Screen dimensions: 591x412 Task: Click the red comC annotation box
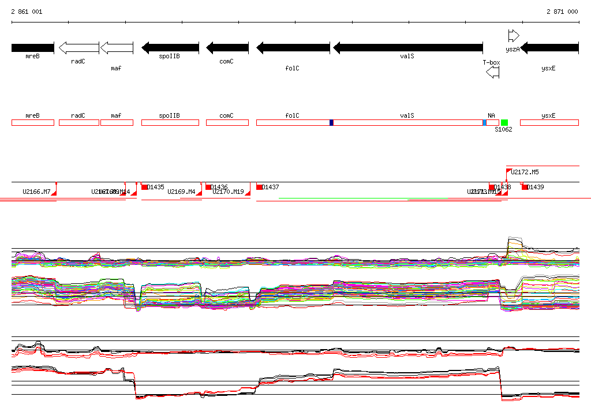(227, 122)
